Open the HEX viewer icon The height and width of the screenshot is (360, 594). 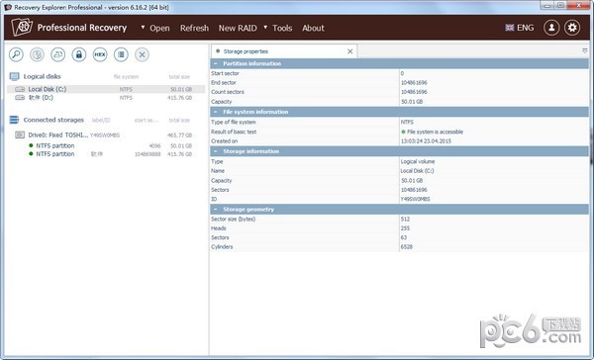point(100,54)
